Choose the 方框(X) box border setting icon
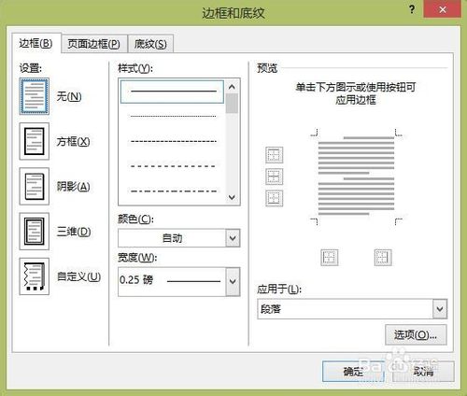 [x=35, y=141]
